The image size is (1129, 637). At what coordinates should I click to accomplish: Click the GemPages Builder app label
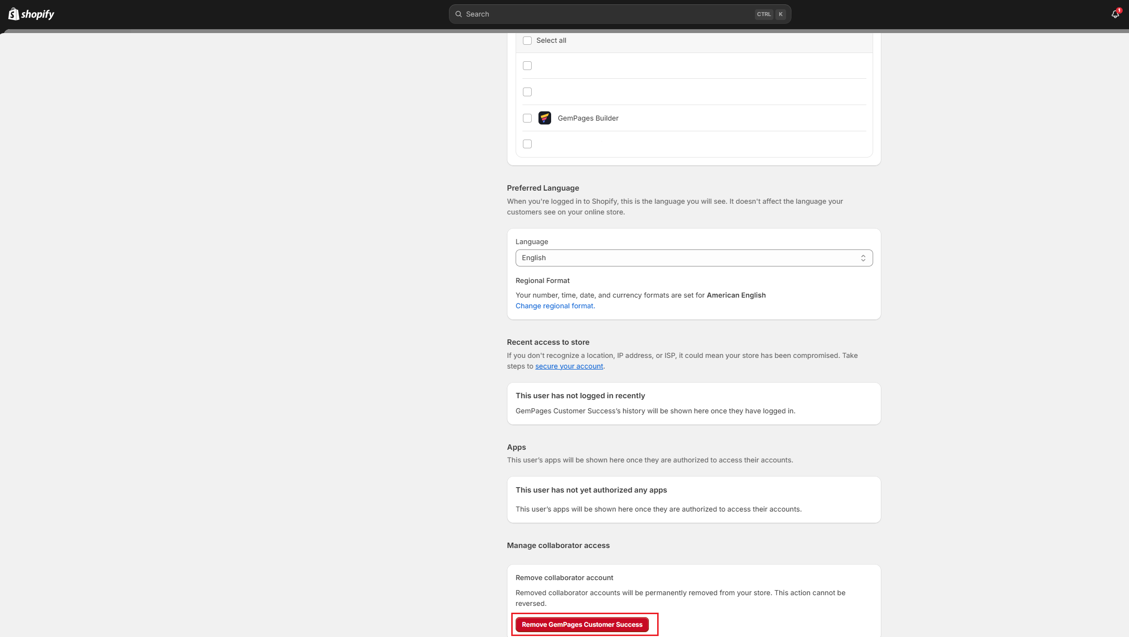[x=588, y=118]
